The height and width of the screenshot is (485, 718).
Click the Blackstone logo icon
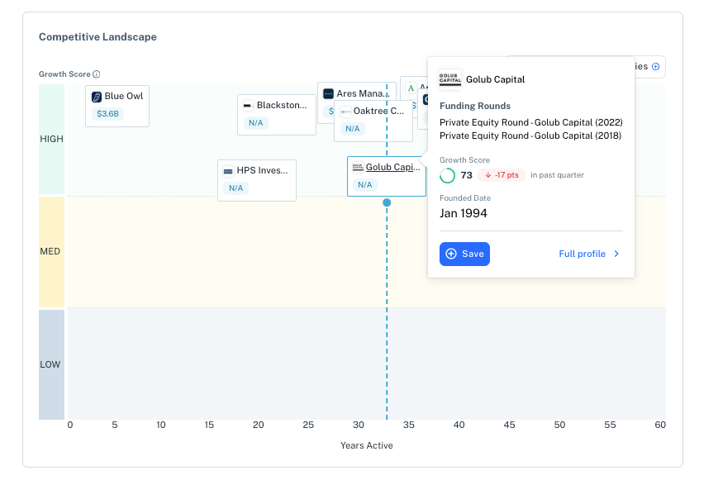tap(248, 106)
